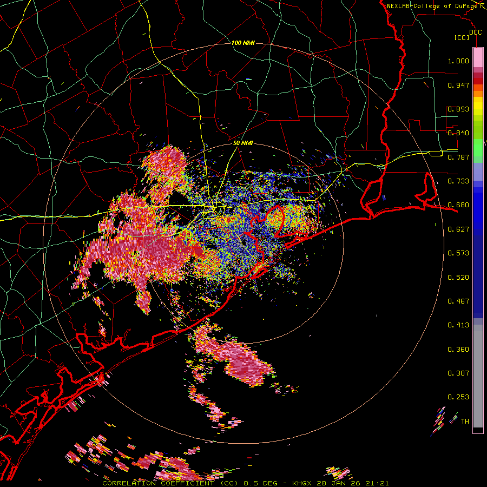Viewport: 487px width, 487px height.
Task: Select the 0.413 legend value
Action: pos(458,325)
